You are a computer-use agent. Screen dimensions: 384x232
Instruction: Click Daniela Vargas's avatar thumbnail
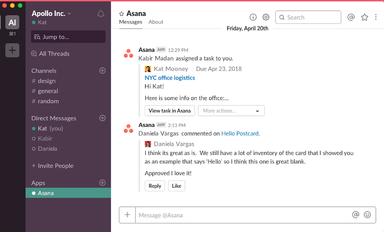point(148,144)
